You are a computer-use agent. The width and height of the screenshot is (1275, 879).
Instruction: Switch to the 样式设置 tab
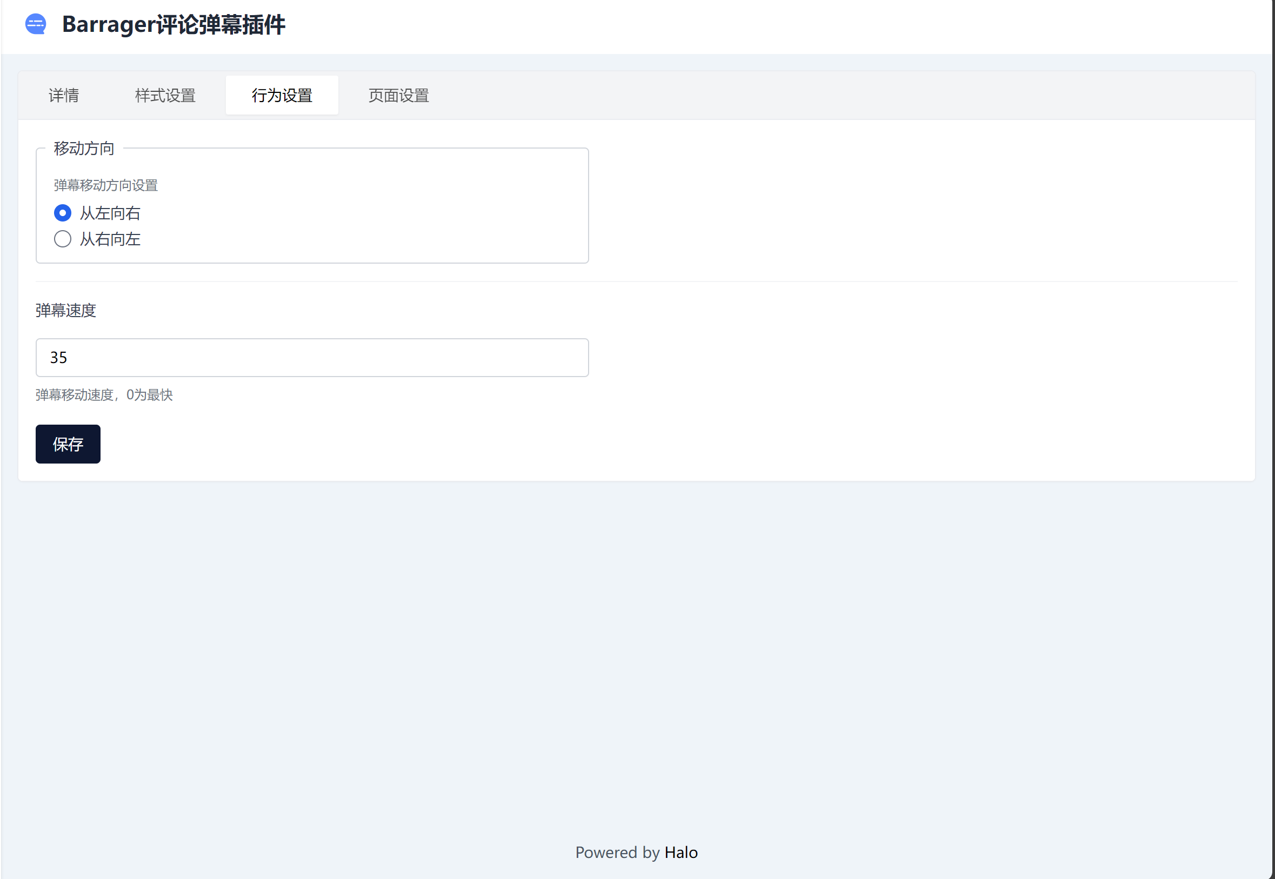[x=165, y=95]
